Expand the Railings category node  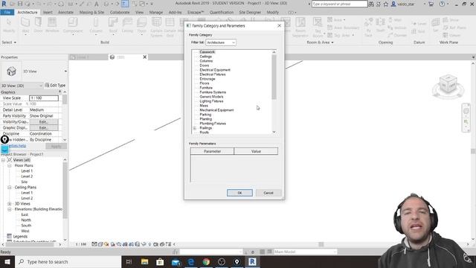[x=195, y=128]
